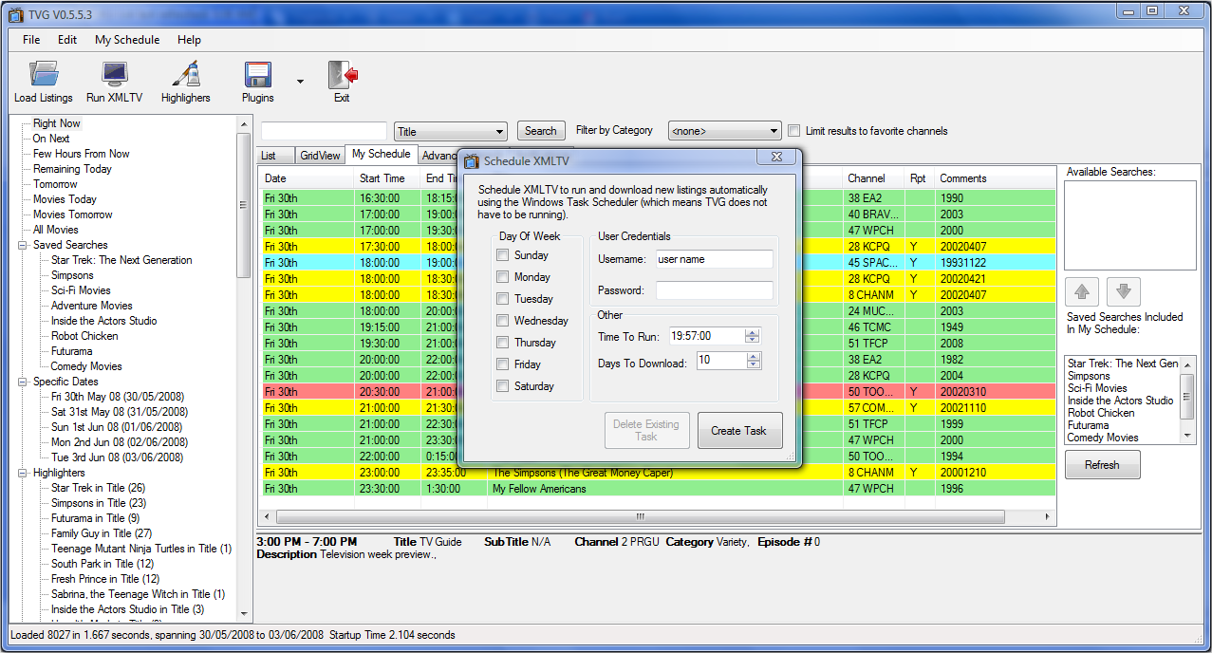
Task: Sort by the Comments column header
Action: pos(995,178)
